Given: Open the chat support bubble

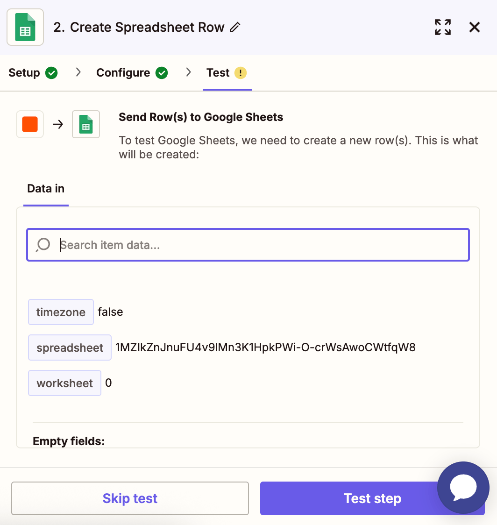Looking at the screenshot, I should [463, 488].
